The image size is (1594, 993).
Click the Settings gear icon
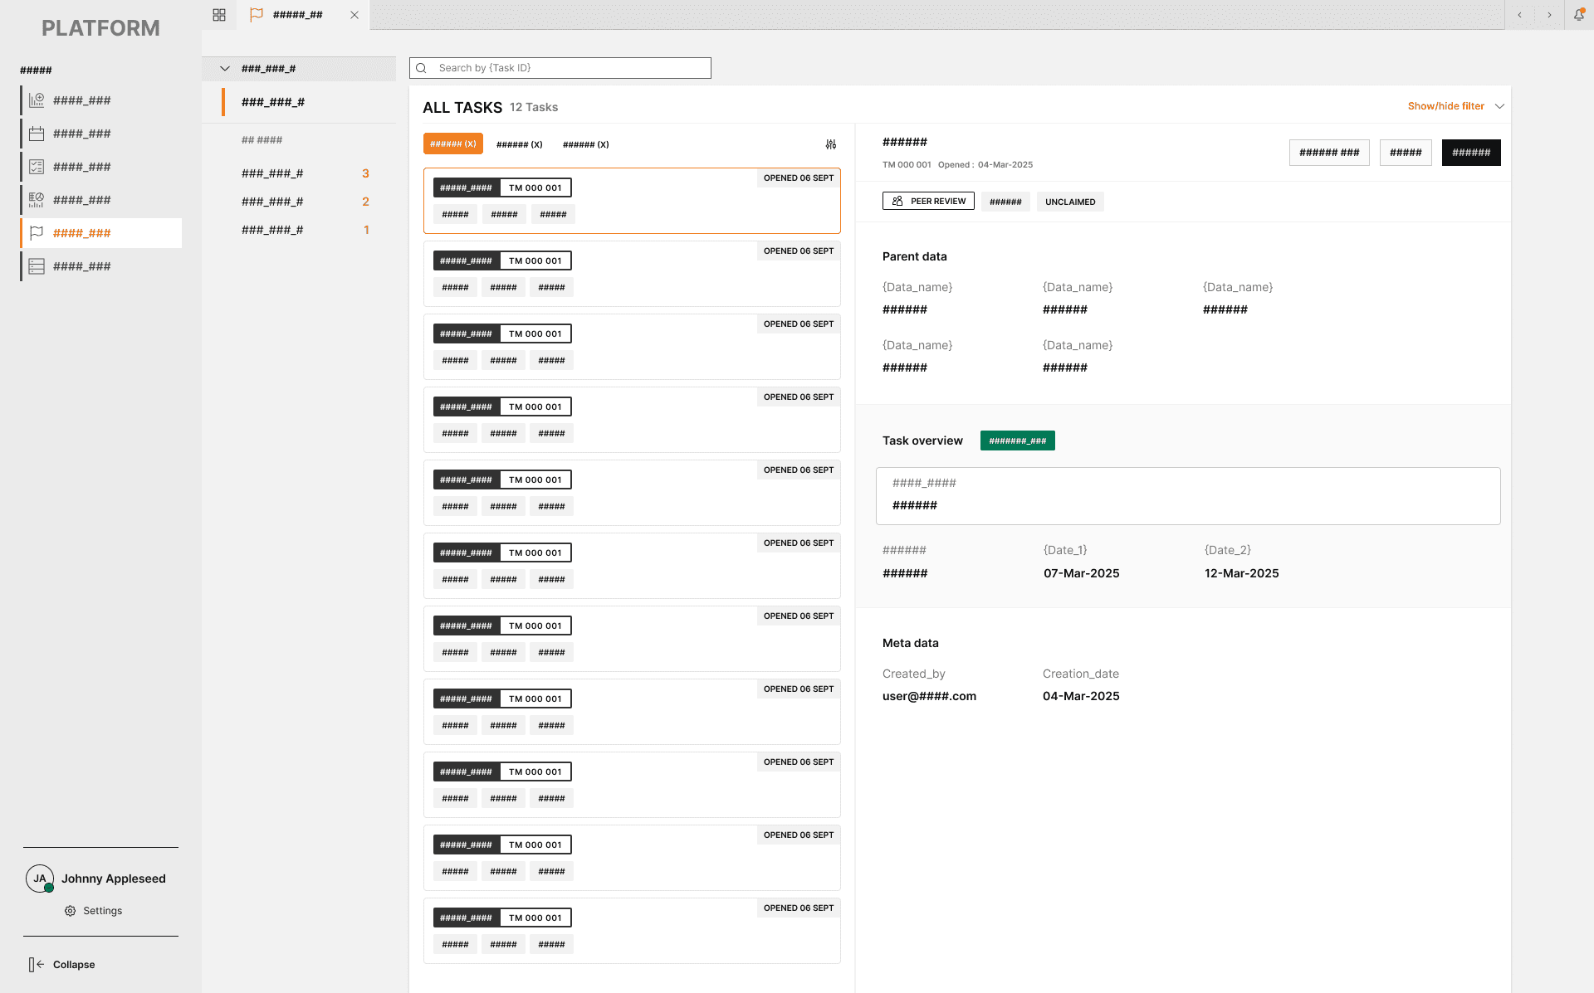[71, 911]
